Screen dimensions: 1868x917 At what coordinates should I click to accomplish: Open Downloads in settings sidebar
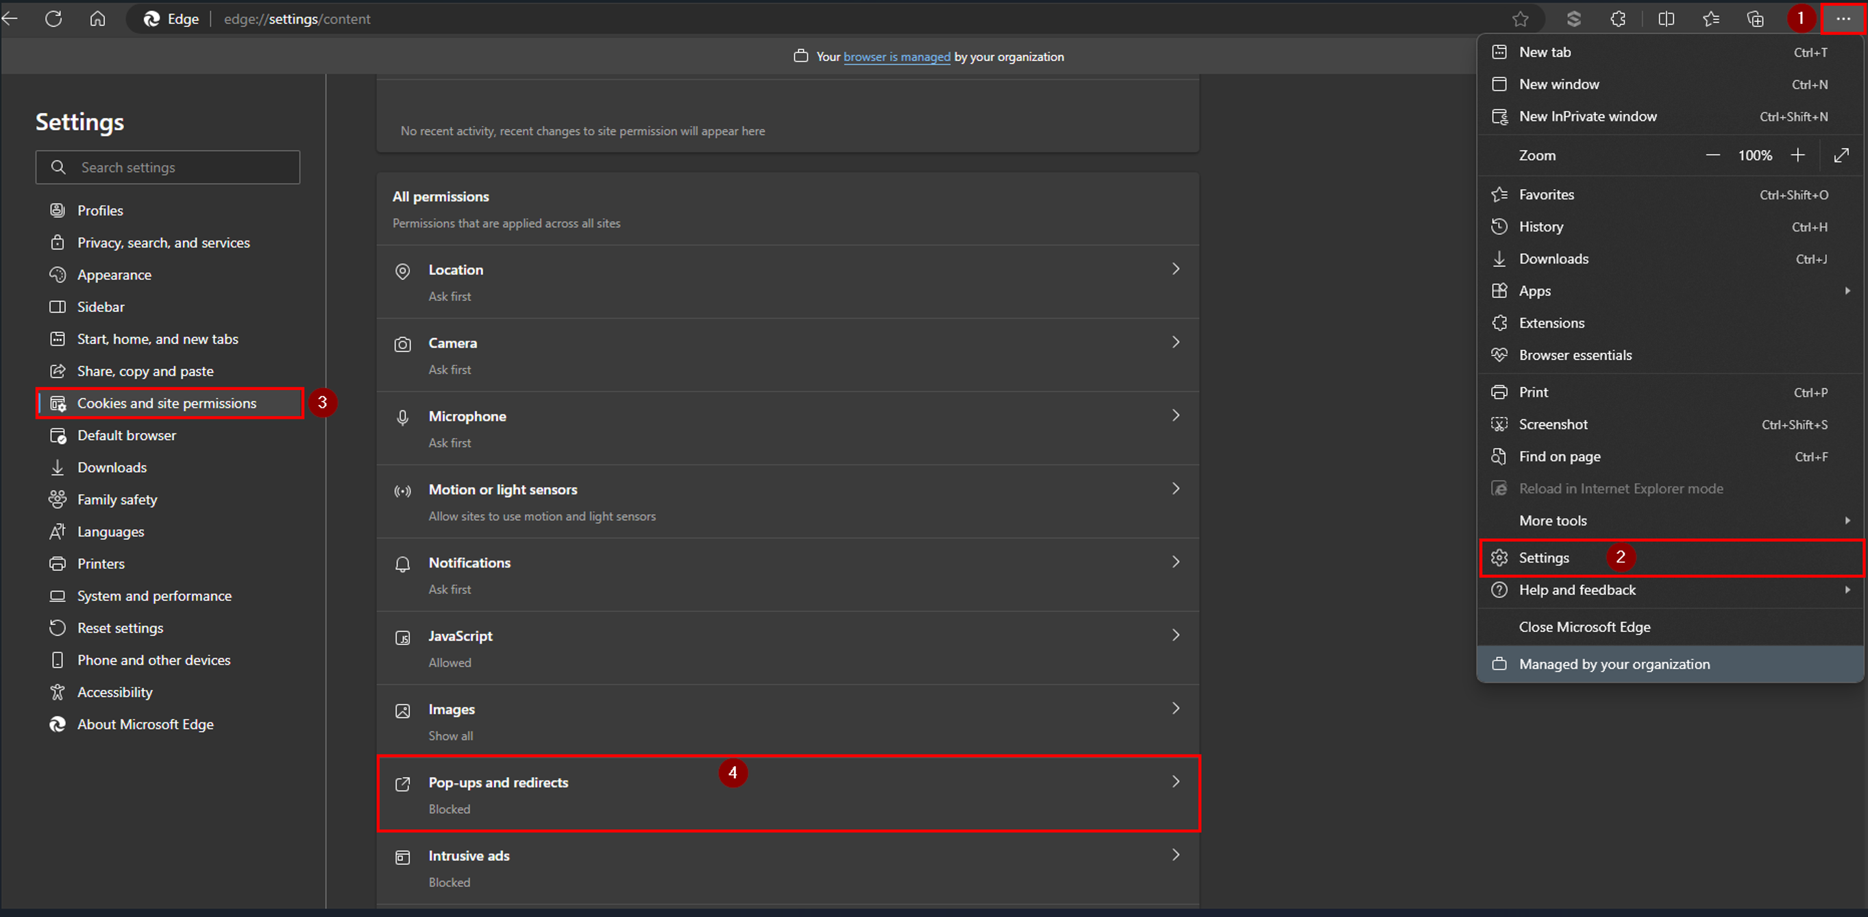(x=167, y=467)
